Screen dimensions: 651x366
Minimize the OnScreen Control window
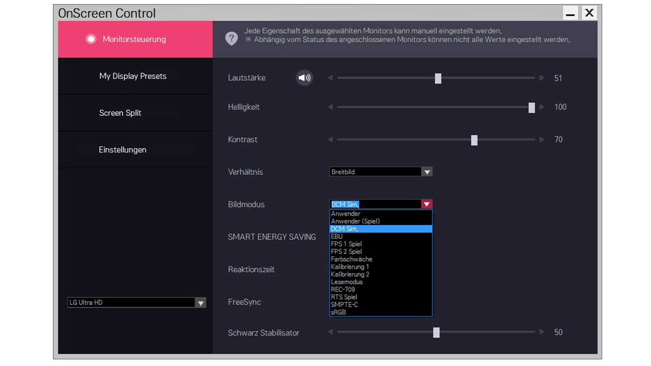pyautogui.click(x=571, y=13)
